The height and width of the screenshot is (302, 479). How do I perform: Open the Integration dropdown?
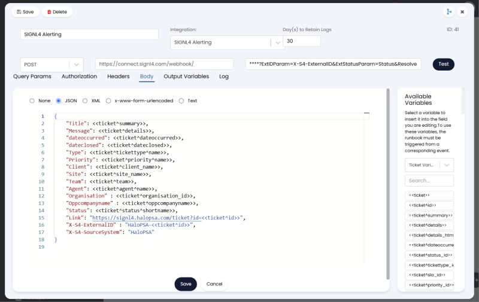(x=227, y=42)
